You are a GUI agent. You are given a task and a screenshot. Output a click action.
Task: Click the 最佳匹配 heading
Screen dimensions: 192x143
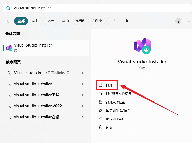(13, 34)
